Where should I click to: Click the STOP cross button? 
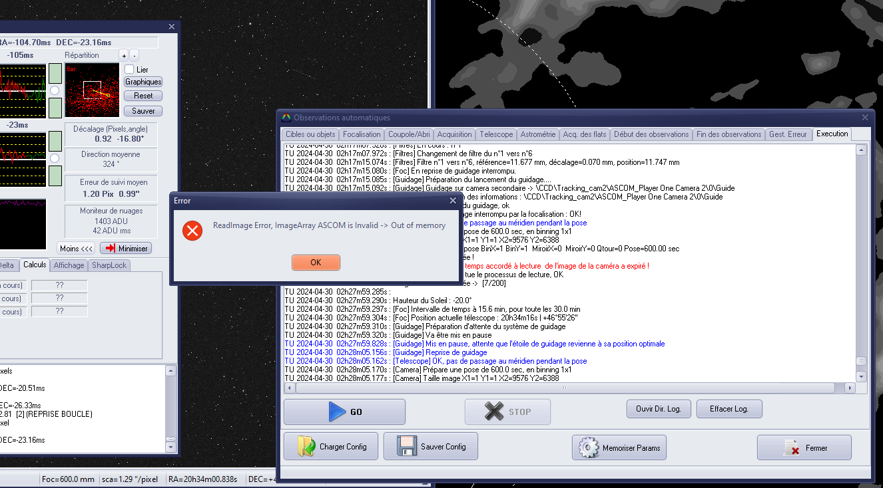(x=507, y=412)
